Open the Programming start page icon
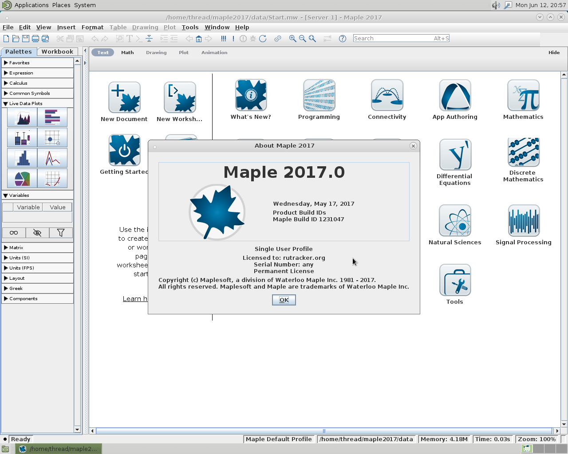 (x=319, y=95)
